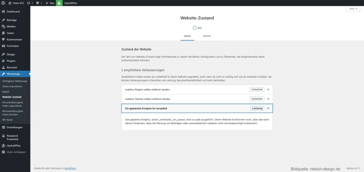Click the Medien media icon
The height and width of the screenshot is (172, 364).
point(4,27)
